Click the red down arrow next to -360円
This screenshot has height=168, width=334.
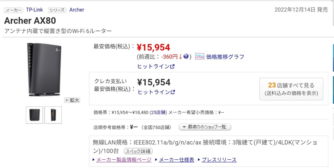[x=180, y=57]
